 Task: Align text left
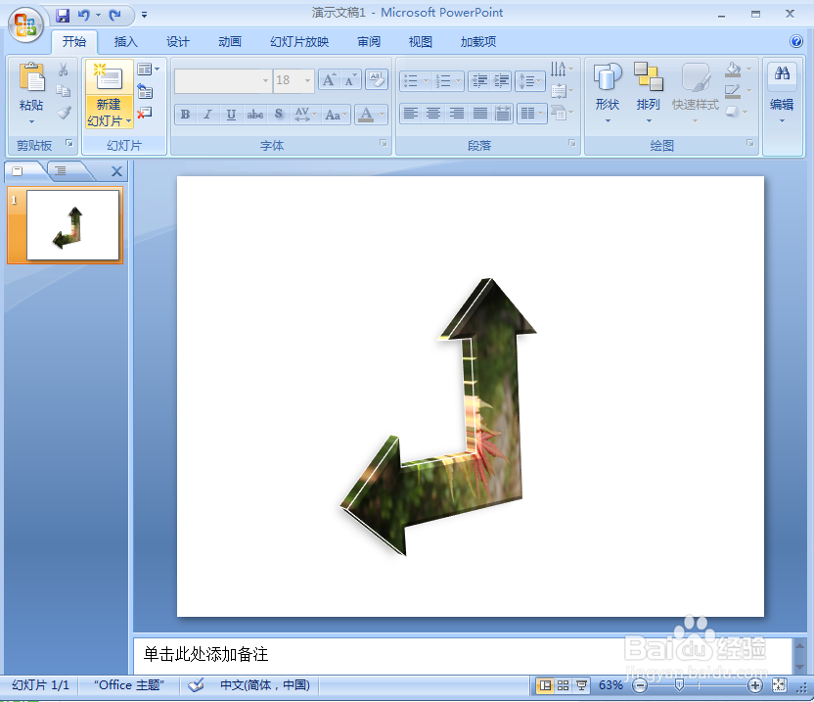click(411, 114)
